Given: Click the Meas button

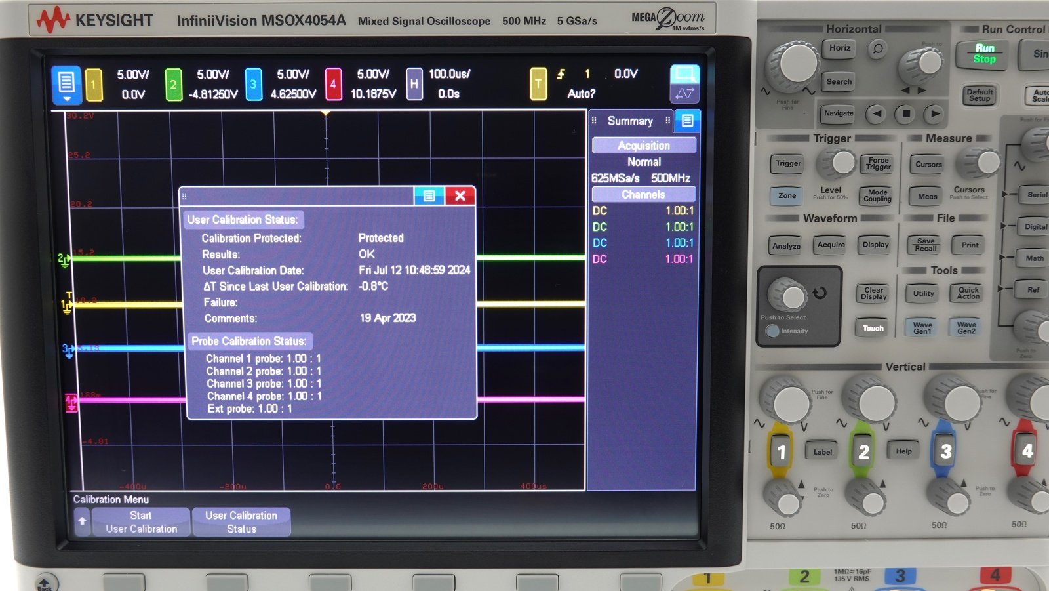Looking at the screenshot, I should (927, 196).
